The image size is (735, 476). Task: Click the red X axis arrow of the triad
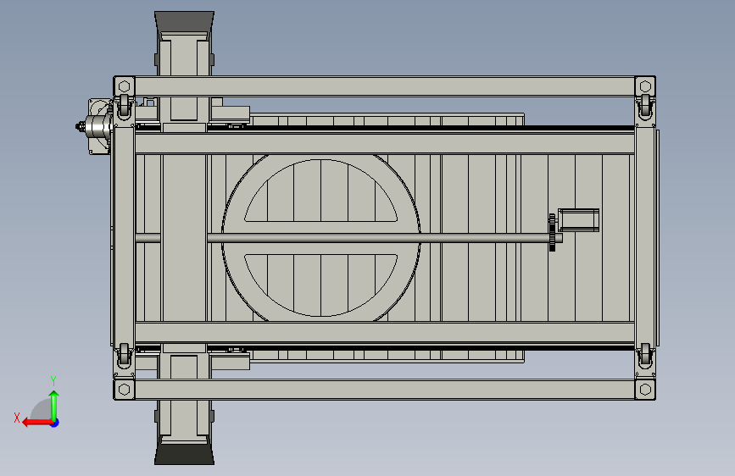(x=37, y=423)
